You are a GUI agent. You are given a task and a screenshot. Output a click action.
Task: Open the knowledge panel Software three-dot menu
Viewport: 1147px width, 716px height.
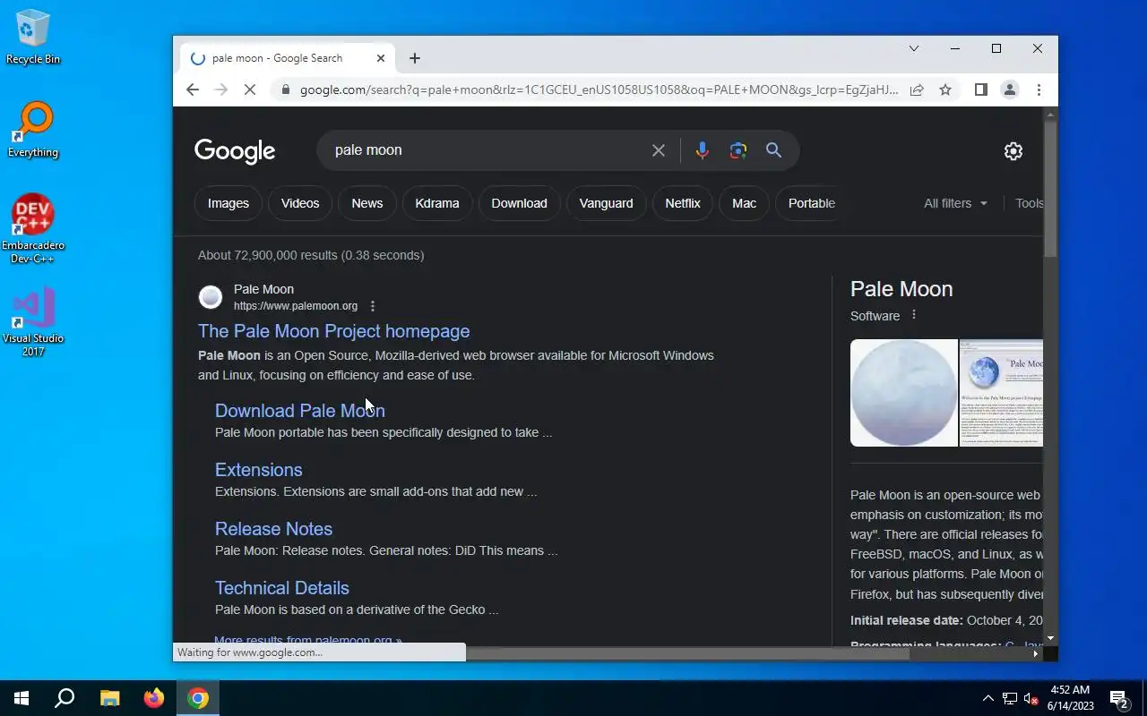tap(914, 315)
